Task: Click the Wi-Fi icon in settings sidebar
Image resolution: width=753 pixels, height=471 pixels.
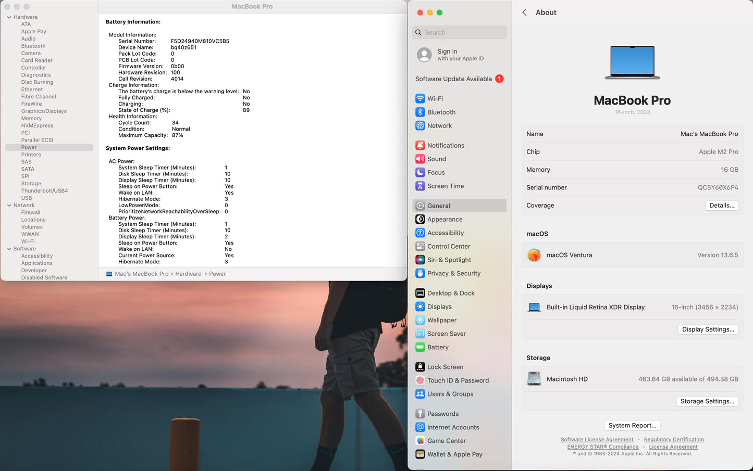Action: tap(420, 98)
